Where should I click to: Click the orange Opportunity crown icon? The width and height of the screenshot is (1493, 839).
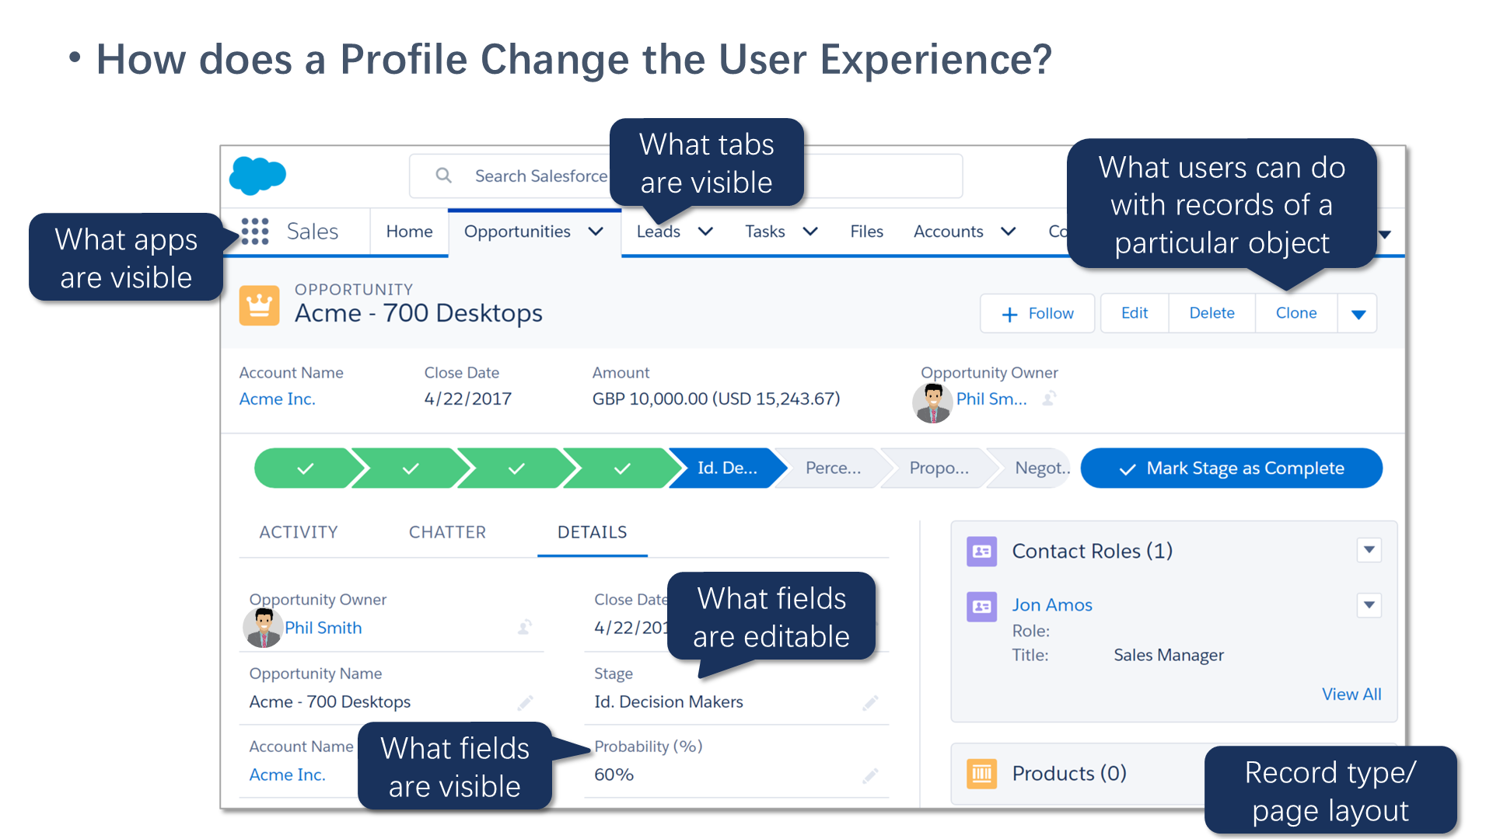pyautogui.click(x=259, y=305)
